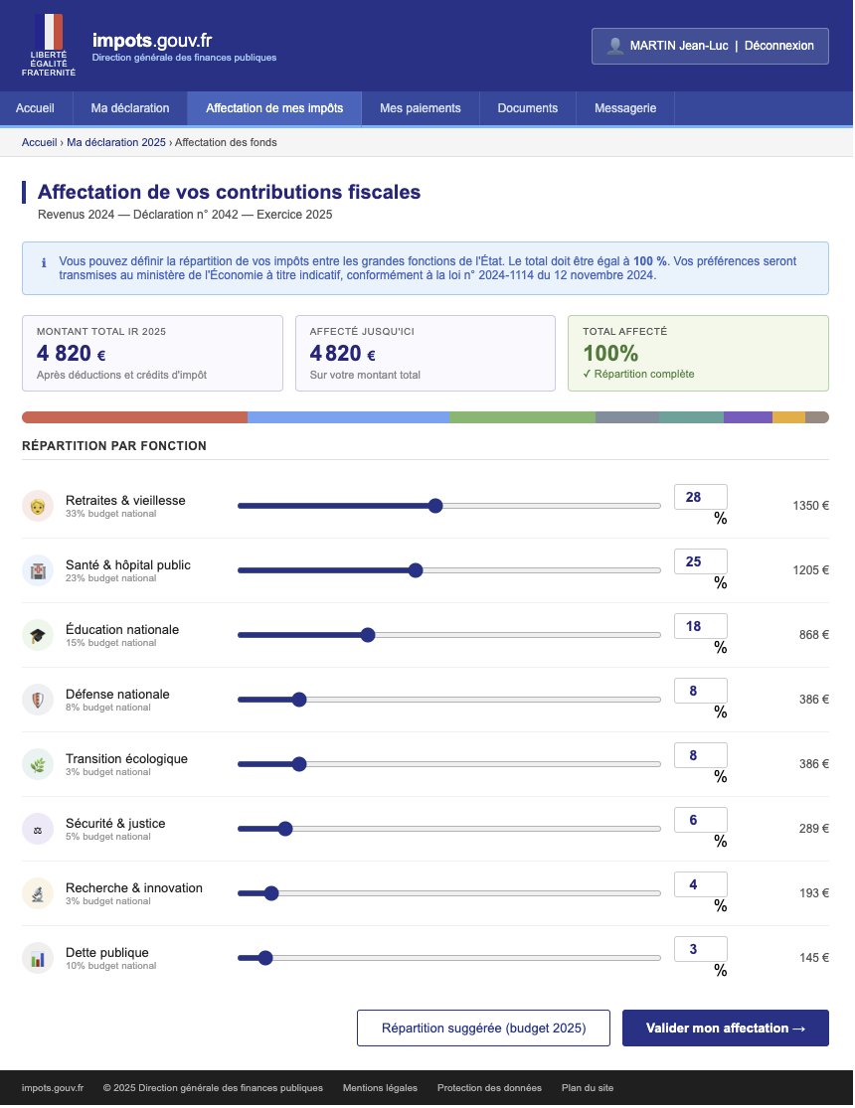Click the MONTANT TOTAL IR 2025 card
The height and width of the screenshot is (1108, 855).
(x=153, y=354)
